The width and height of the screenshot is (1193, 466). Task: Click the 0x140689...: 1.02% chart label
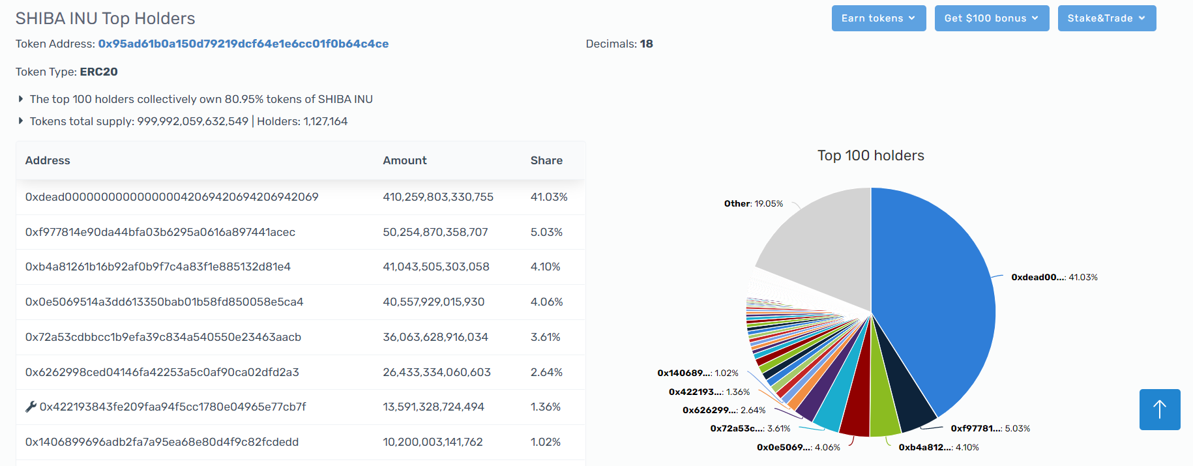[698, 373]
